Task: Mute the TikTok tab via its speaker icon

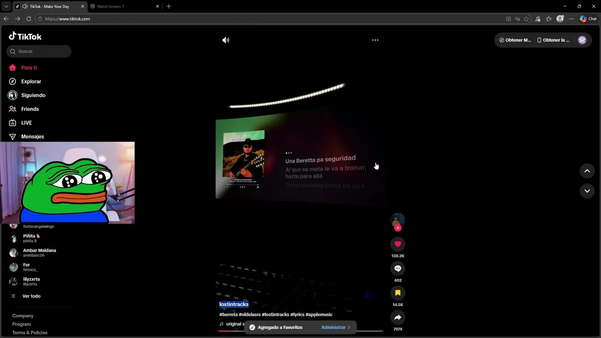Action: click(24, 7)
